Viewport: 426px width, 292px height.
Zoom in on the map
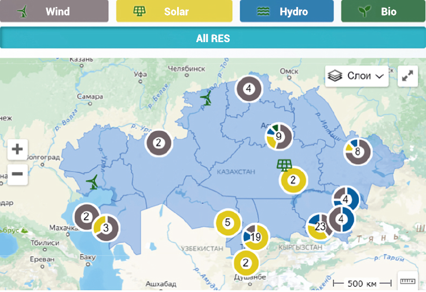pos(17,149)
